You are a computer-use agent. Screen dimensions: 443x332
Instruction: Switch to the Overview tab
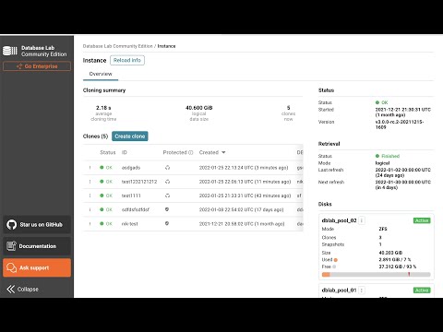point(101,74)
